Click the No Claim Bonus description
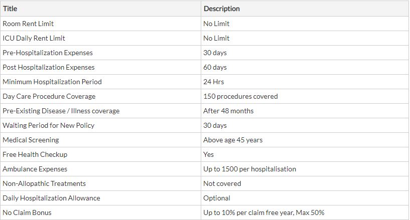 305,212
